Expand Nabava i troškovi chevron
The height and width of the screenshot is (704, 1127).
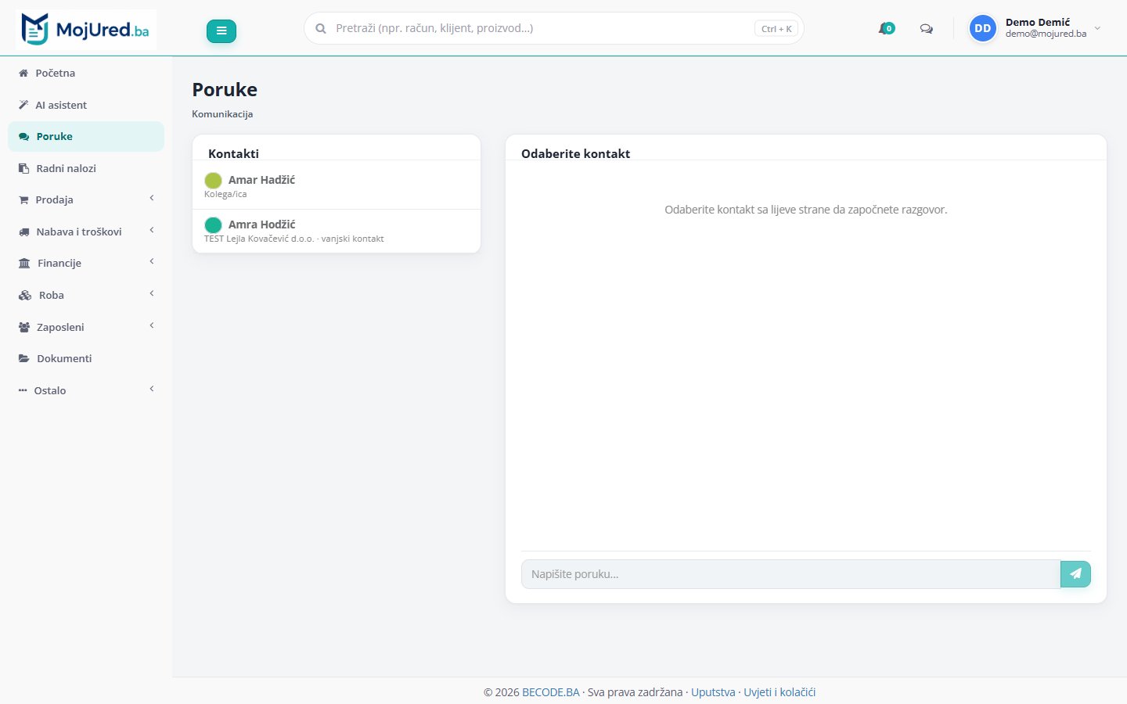152,230
